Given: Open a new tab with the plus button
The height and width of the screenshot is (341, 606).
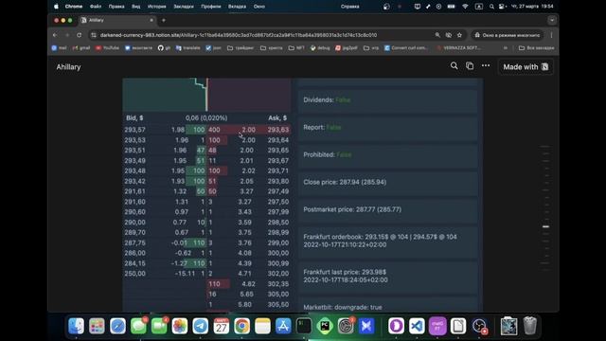Looking at the screenshot, I should pyautogui.click(x=164, y=20).
